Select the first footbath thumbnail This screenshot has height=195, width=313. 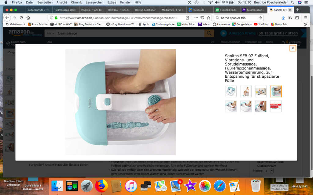pos(230,91)
